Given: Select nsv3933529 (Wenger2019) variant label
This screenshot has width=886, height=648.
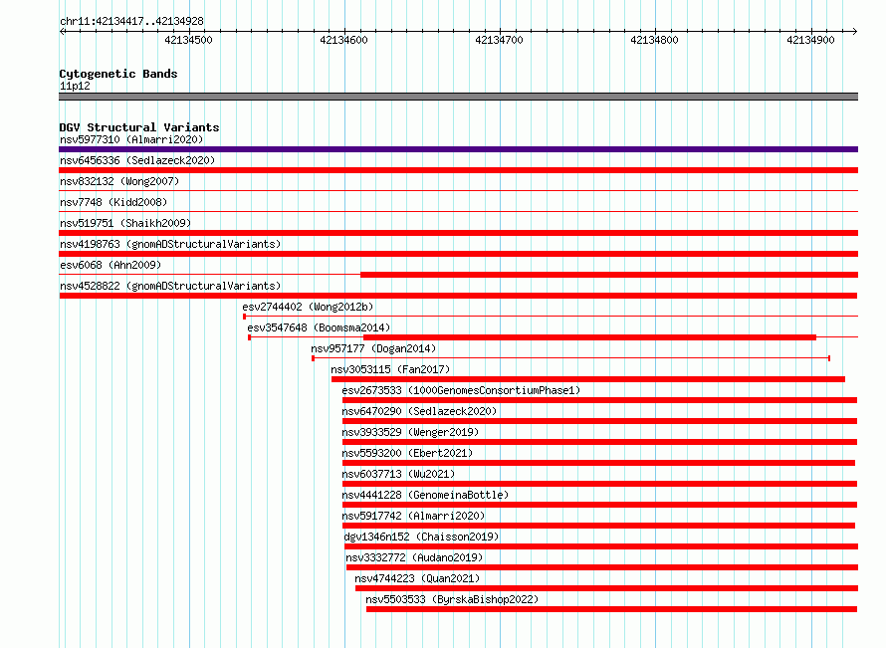Looking at the screenshot, I should coord(410,432).
